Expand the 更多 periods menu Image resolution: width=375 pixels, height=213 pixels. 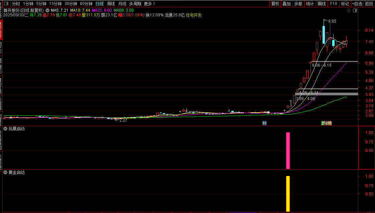pyautogui.click(x=149, y=4)
